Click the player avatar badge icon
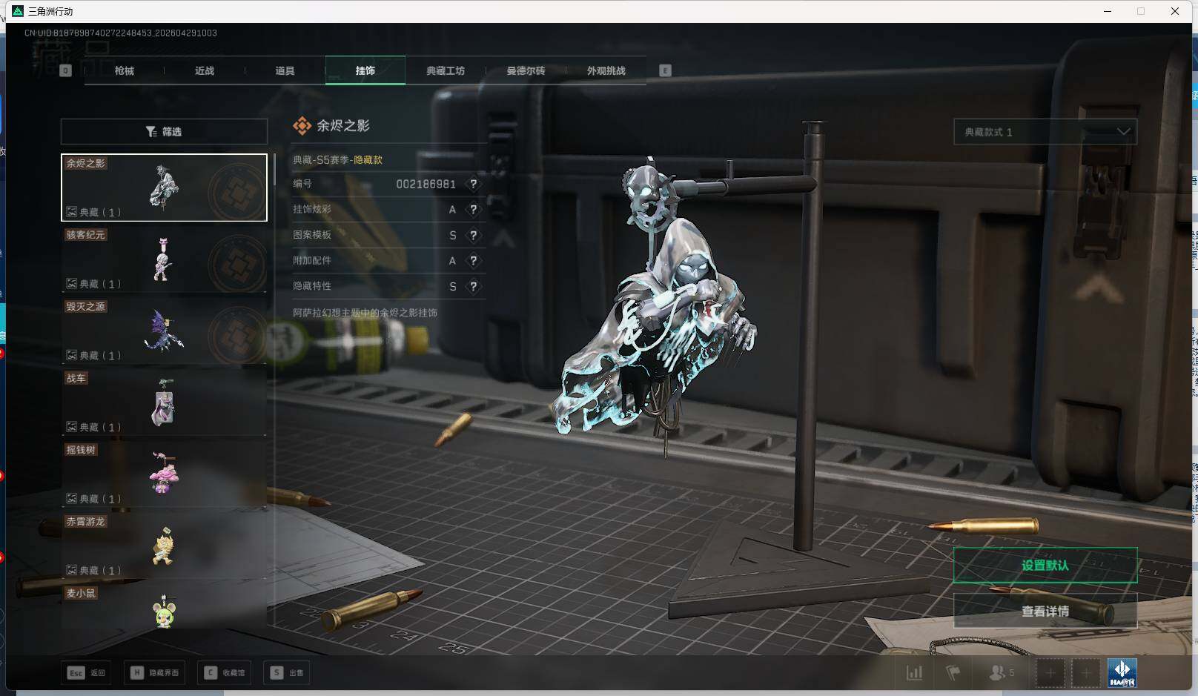1198x696 pixels. pos(1122,673)
